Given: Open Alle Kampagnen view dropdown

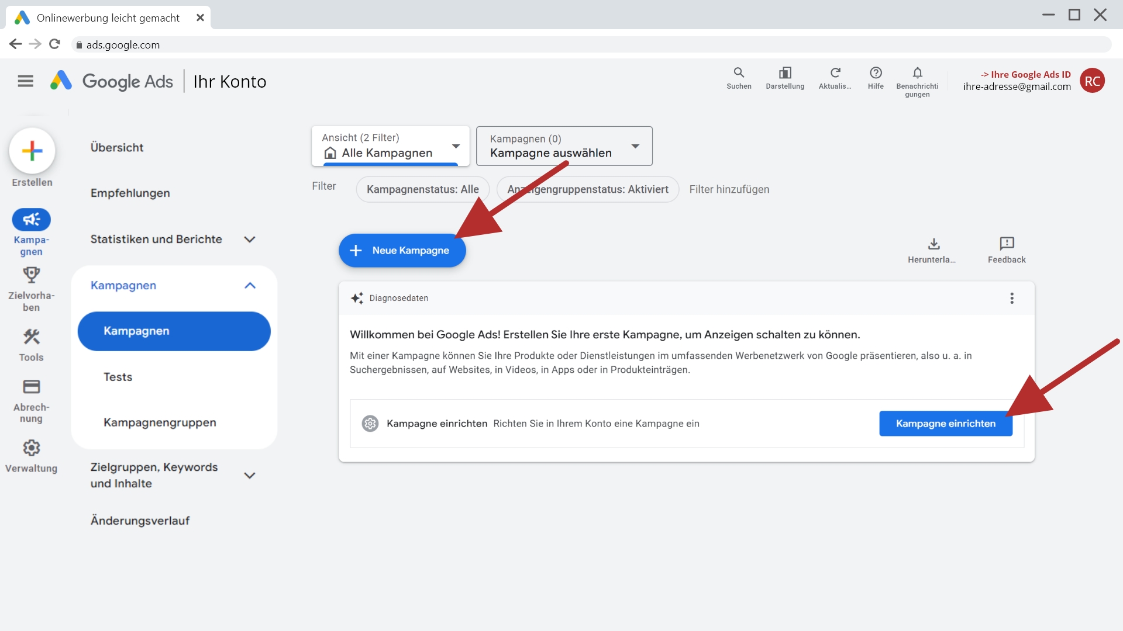Looking at the screenshot, I should click(390, 146).
